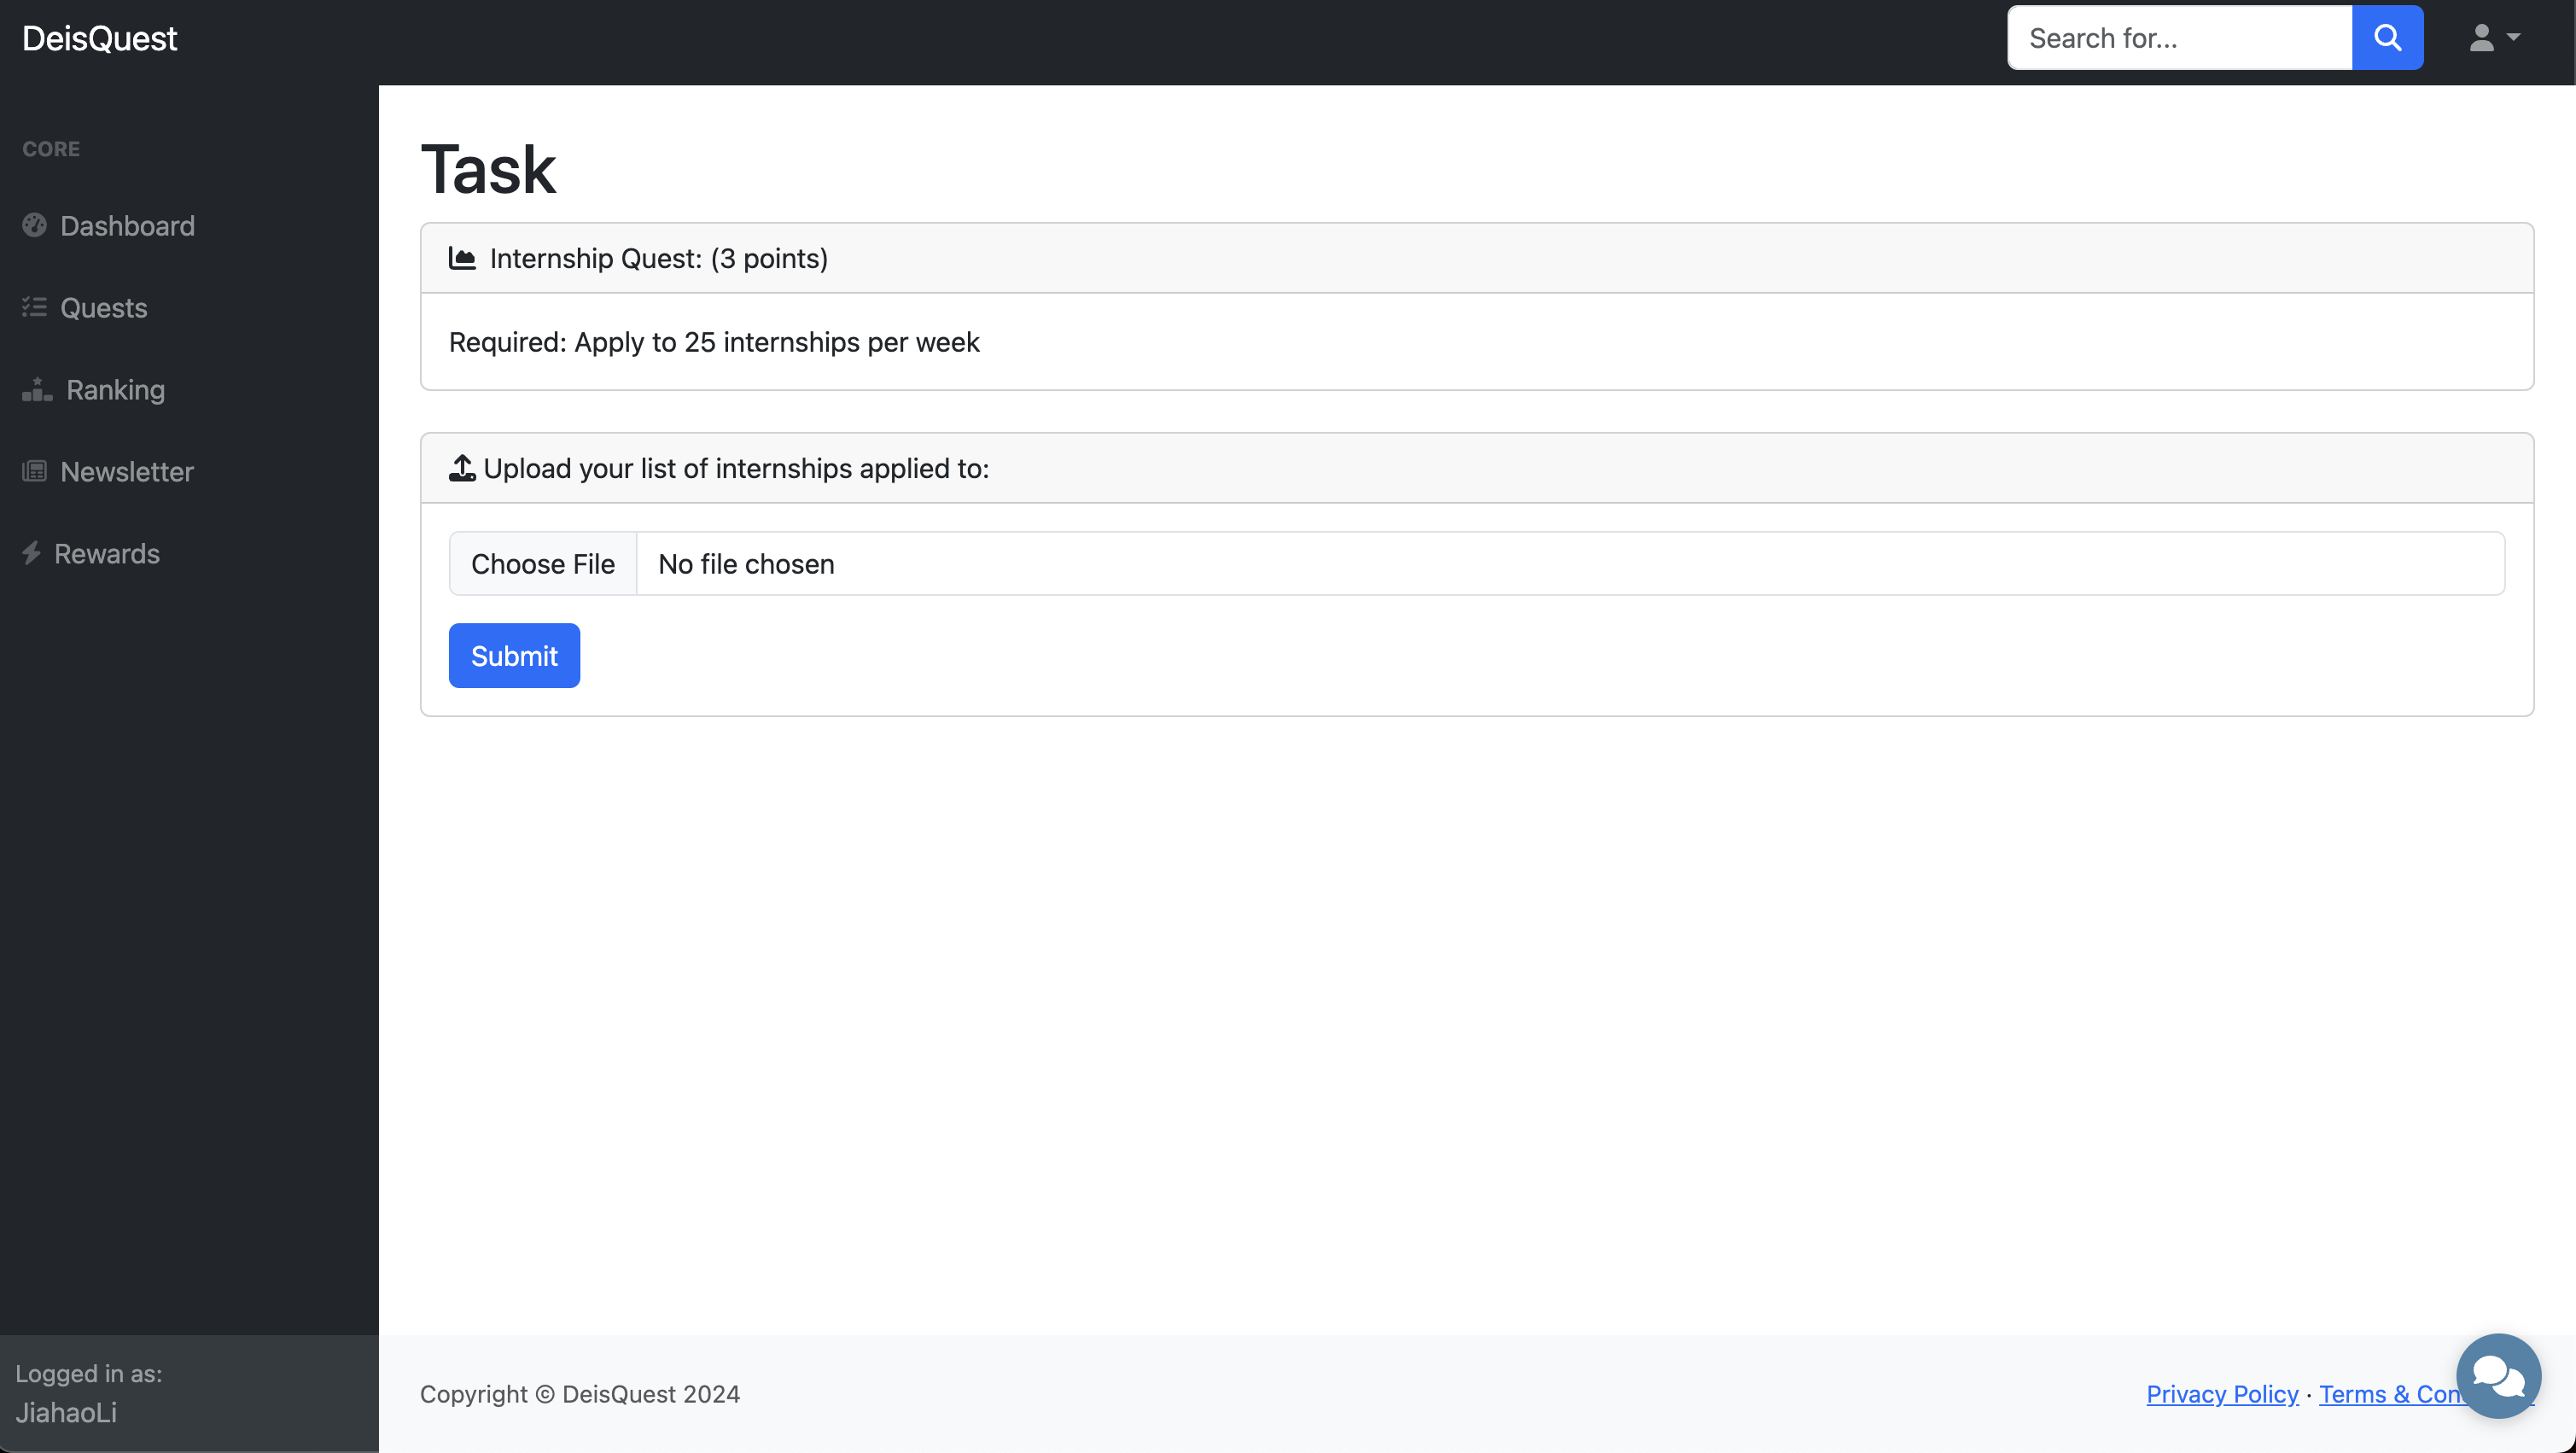Open the Quests sidebar item
The height and width of the screenshot is (1453, 2576).
click(103, 308)
